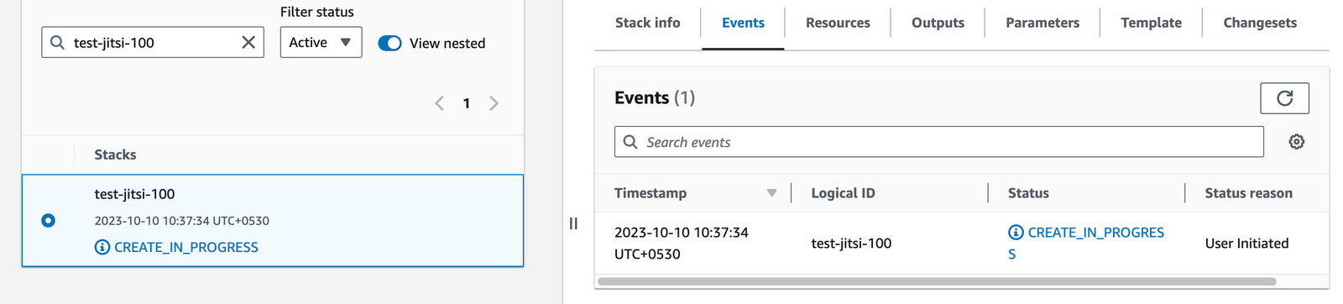Open test-jitsi-100 in the stacks list

click(134, 194)
